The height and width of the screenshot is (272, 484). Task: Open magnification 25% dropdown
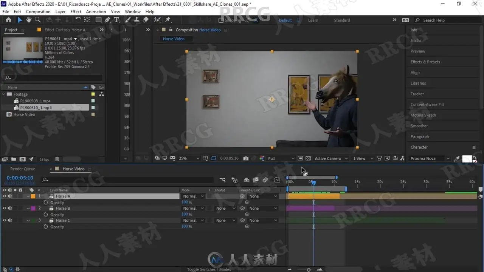coord(189,158)
